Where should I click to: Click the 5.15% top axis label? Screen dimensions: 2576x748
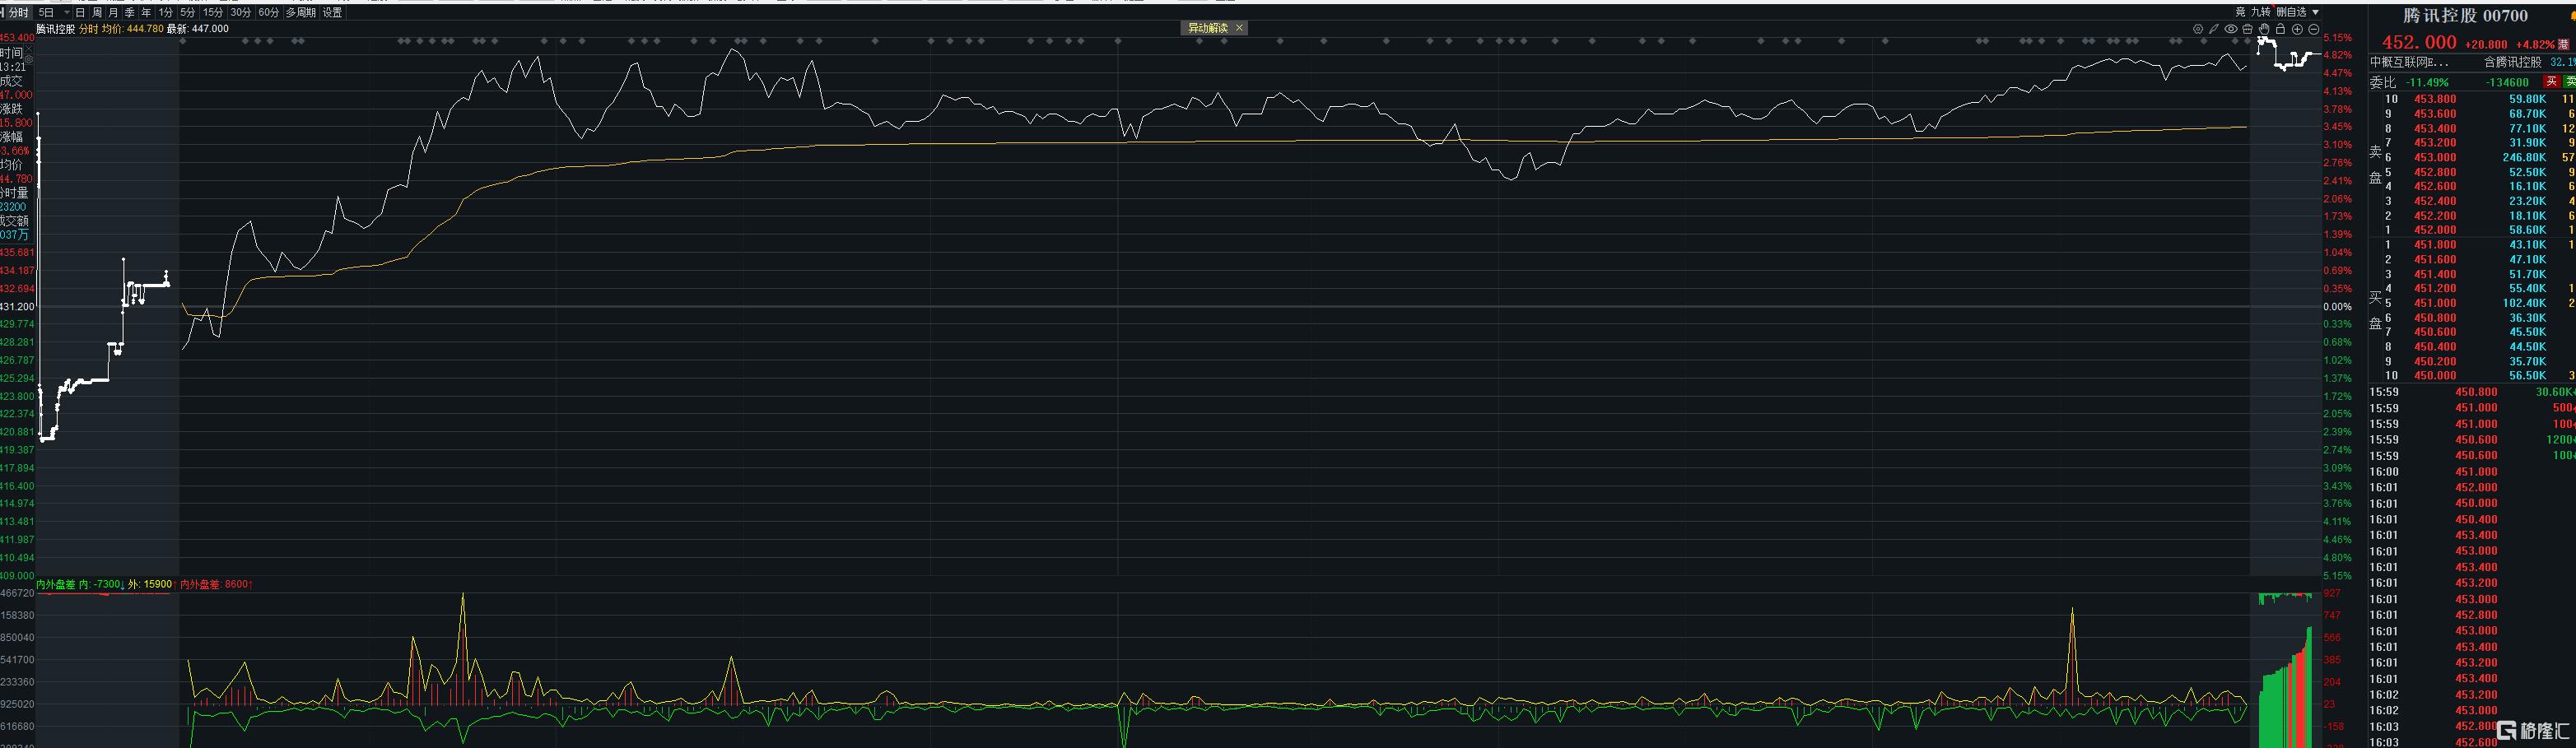coord(2338,38)
